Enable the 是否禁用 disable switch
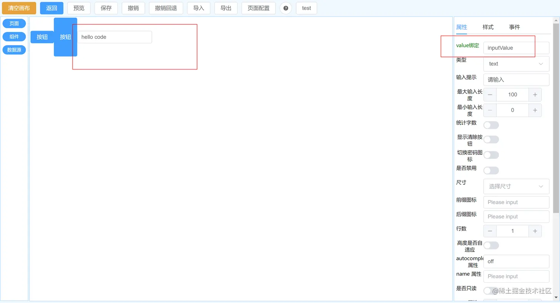Screen dimensions: 560x303 491,170
